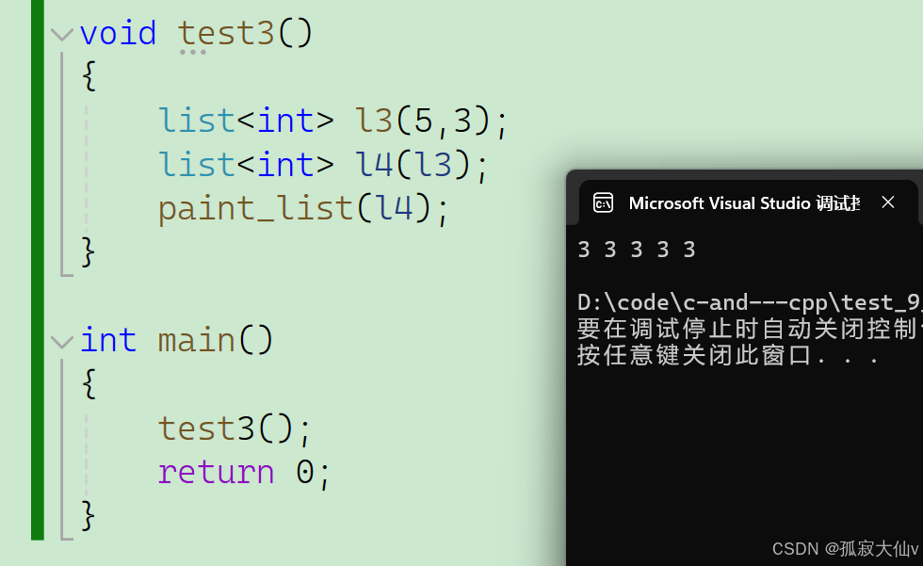The image size is (923, 566).
Task: Click the main function name
Action: click(x=197, y=341)
